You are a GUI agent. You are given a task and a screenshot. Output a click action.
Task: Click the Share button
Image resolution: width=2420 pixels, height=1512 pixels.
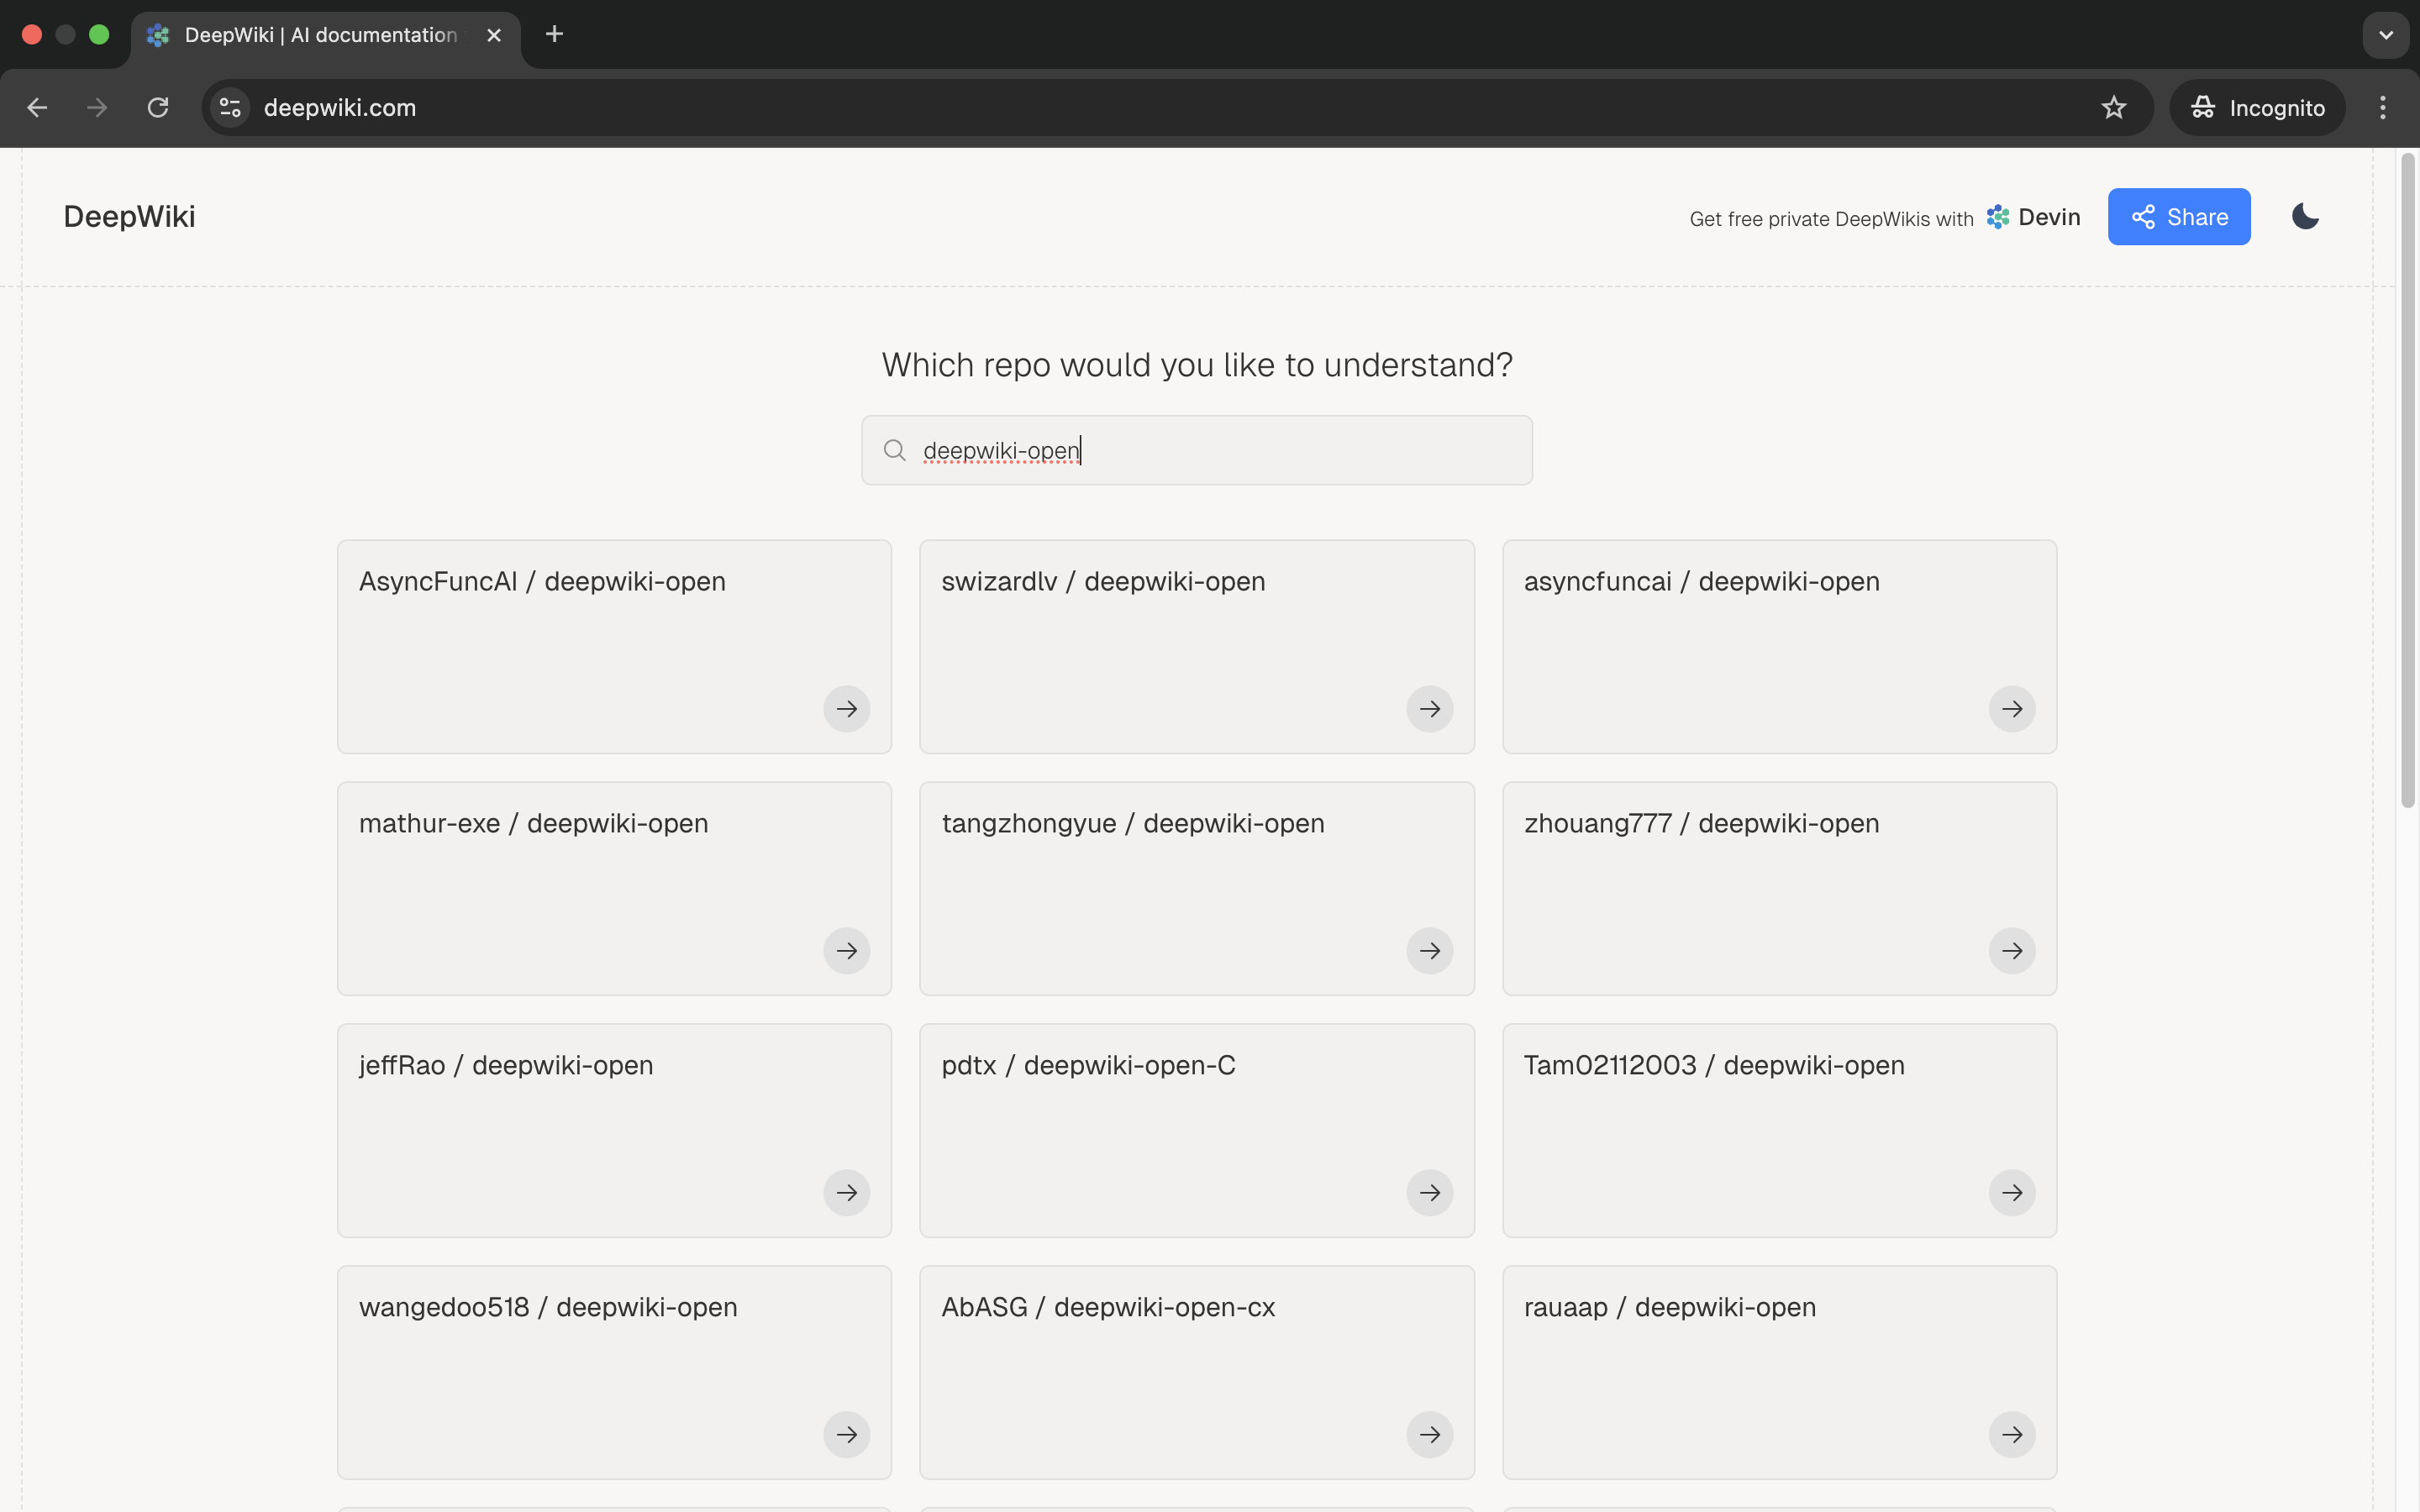tap(2178, 216)
